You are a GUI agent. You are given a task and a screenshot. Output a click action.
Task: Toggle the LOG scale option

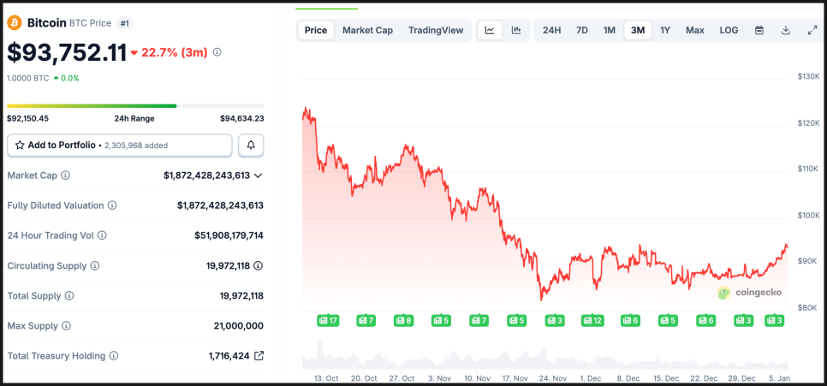point(729,31)
